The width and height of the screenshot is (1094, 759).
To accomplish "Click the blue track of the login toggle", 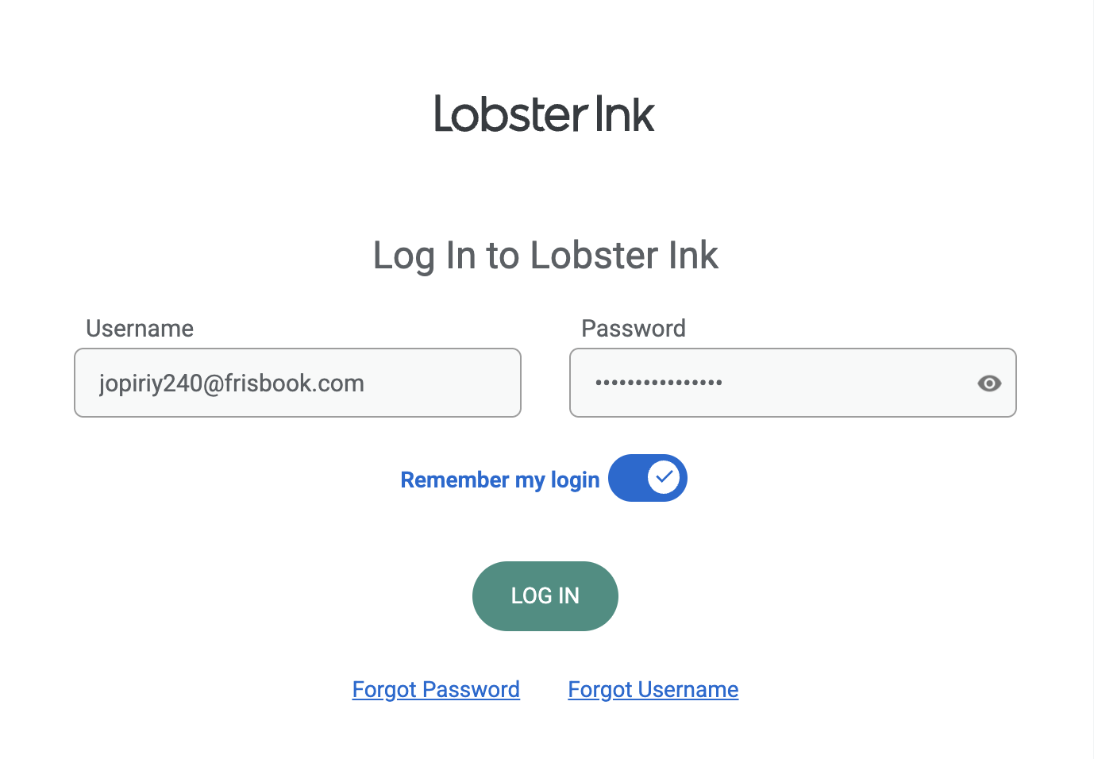I will [x=627, y=478].
